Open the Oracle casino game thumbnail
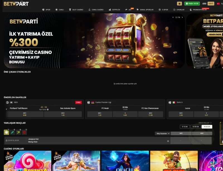Viewport: 223px width, 171px height. pyautogui.click(x=125, y=161)
